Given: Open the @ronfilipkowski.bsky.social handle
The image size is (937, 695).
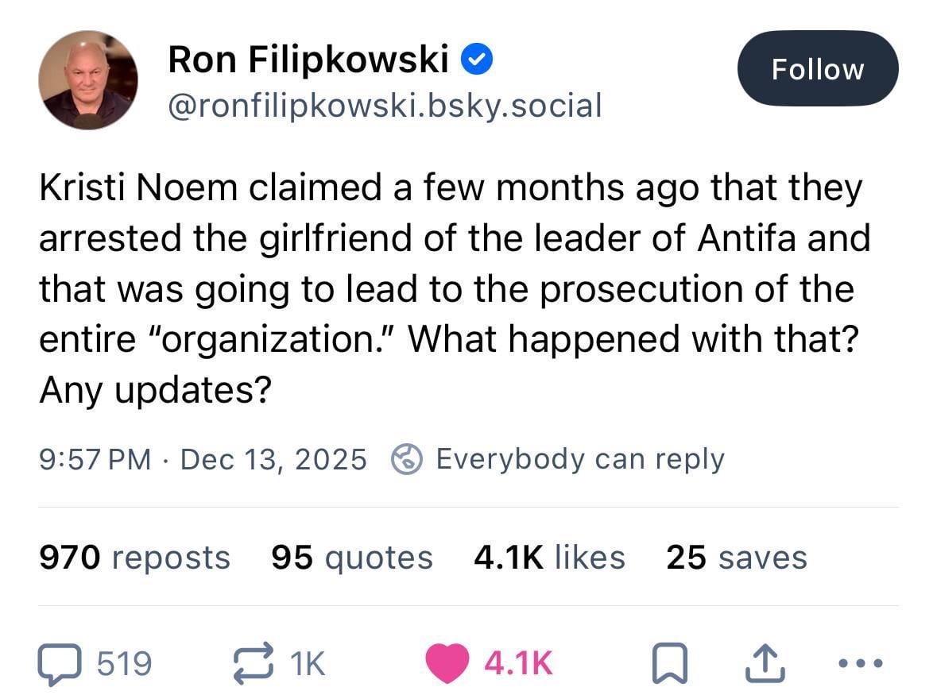Looking at the screenshot, I should [x=385, y=105].
